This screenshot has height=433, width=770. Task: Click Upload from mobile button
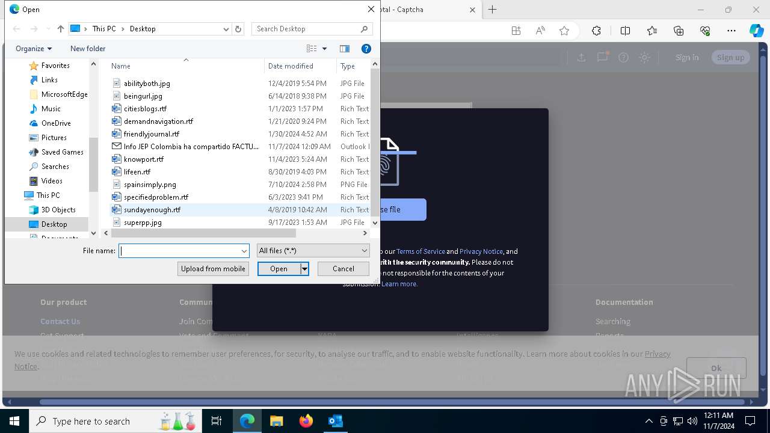(213, 269)
